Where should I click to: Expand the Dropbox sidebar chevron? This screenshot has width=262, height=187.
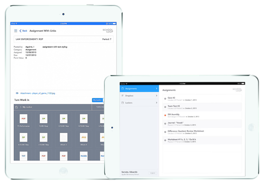pyautogui.click(x=157, y=96)
